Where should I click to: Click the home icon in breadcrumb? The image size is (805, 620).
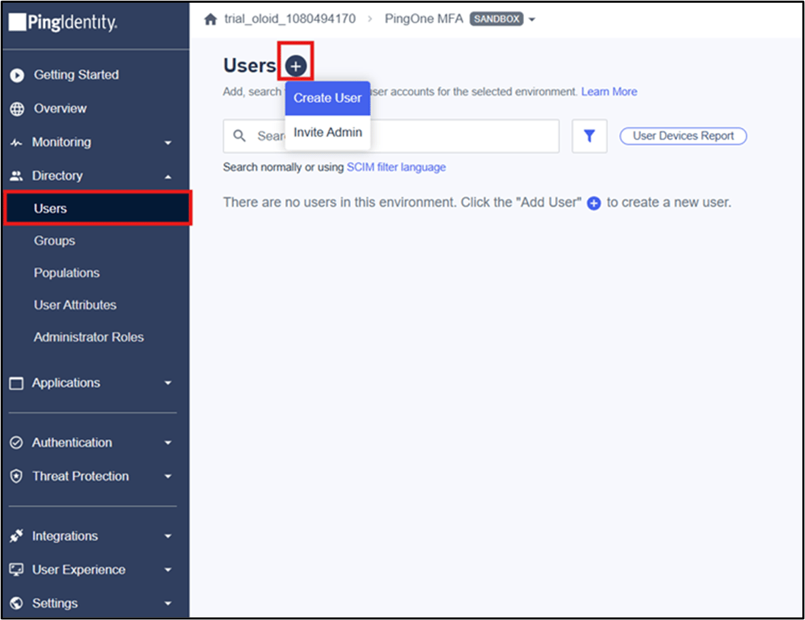click(x=210, y=20)
